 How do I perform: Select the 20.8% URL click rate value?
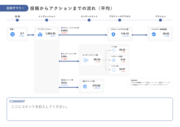64,83
